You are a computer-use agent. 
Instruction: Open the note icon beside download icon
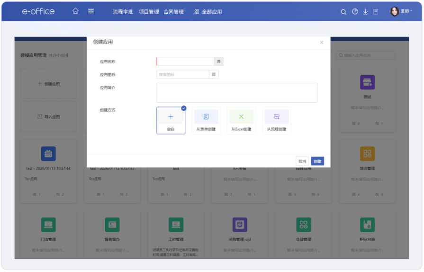[x=376, y=12]
